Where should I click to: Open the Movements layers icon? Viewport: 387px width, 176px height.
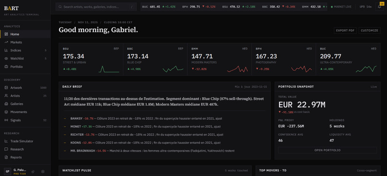click(x=6, y=112)
